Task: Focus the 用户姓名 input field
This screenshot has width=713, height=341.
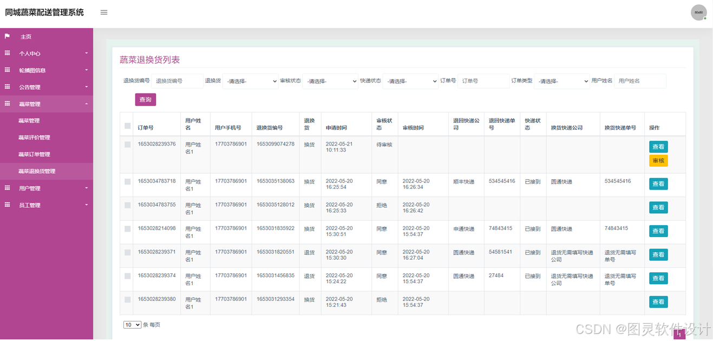Action: point(640,81)
